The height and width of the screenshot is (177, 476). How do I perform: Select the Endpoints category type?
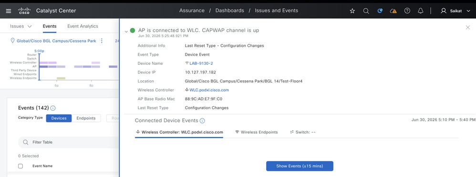(x=86, y=118)
